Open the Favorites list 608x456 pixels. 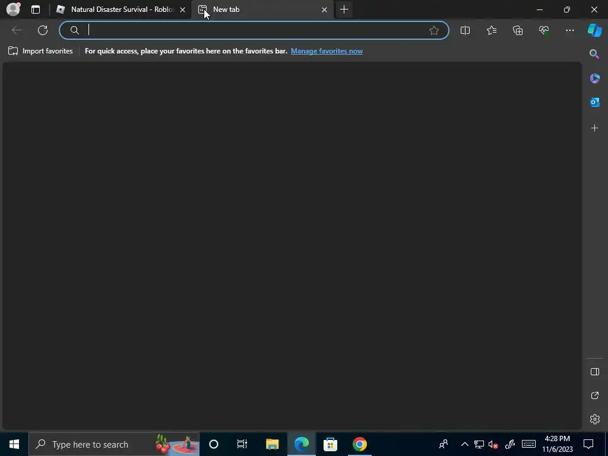[x=491, y=30]
